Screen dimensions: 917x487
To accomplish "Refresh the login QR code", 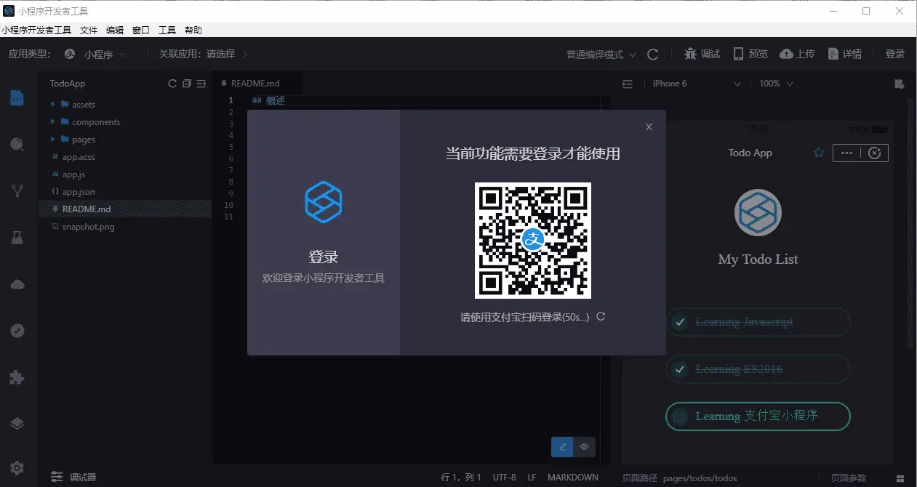I will (x=601, y=317).
